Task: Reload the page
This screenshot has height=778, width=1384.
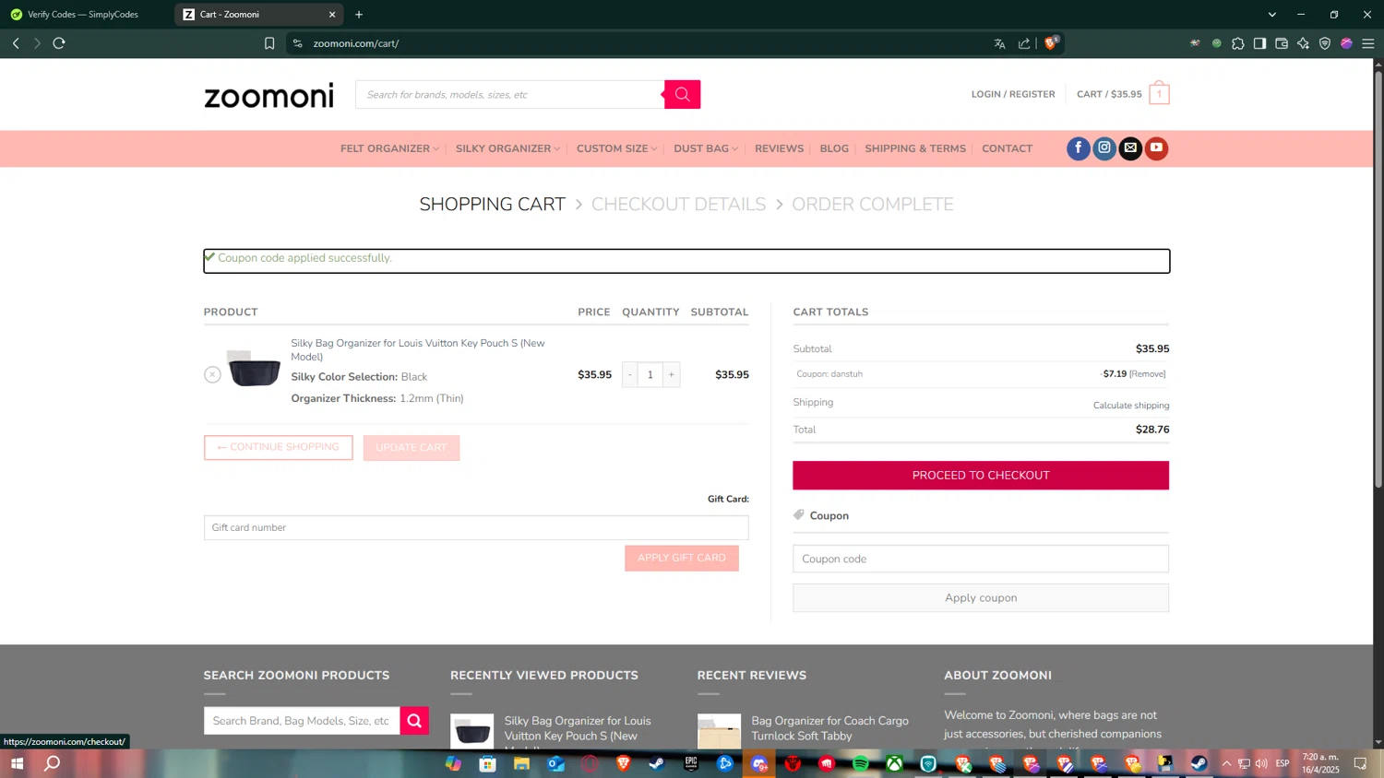Action: click(x=59, y=43)
